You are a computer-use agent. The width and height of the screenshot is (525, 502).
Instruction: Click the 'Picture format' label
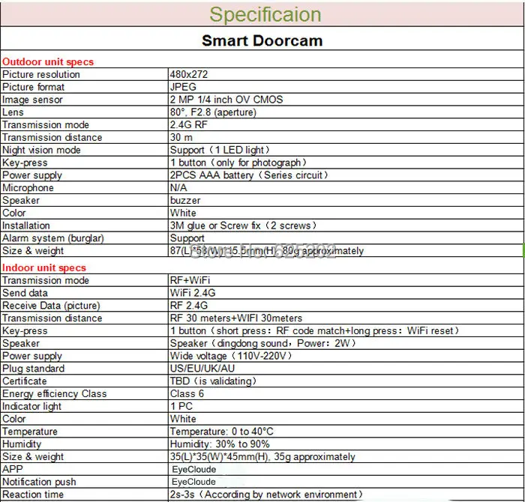click(33, 87)
